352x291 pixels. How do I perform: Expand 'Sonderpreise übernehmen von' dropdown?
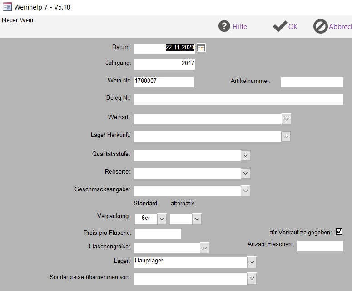252,278
